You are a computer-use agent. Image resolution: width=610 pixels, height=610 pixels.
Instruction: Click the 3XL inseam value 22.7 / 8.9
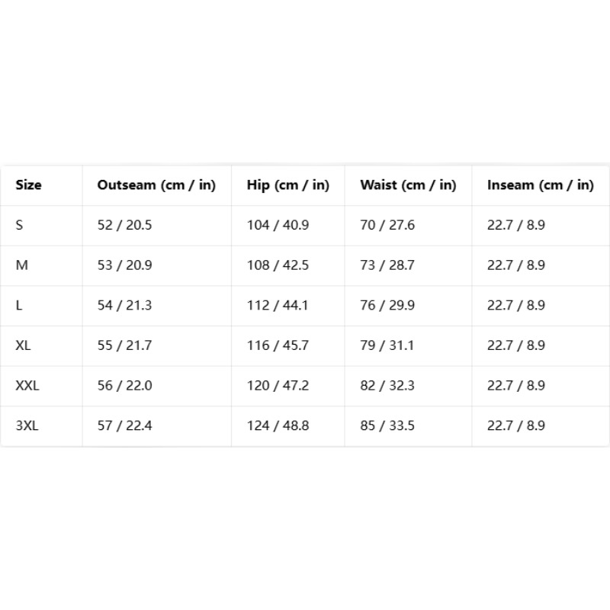click(516, 425)
